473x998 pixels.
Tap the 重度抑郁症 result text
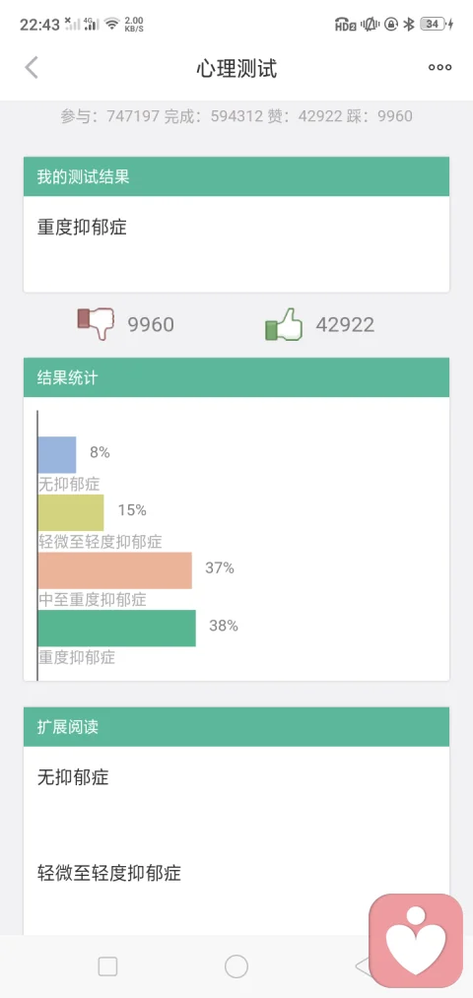pyautogui.click(x=82, y=228)
